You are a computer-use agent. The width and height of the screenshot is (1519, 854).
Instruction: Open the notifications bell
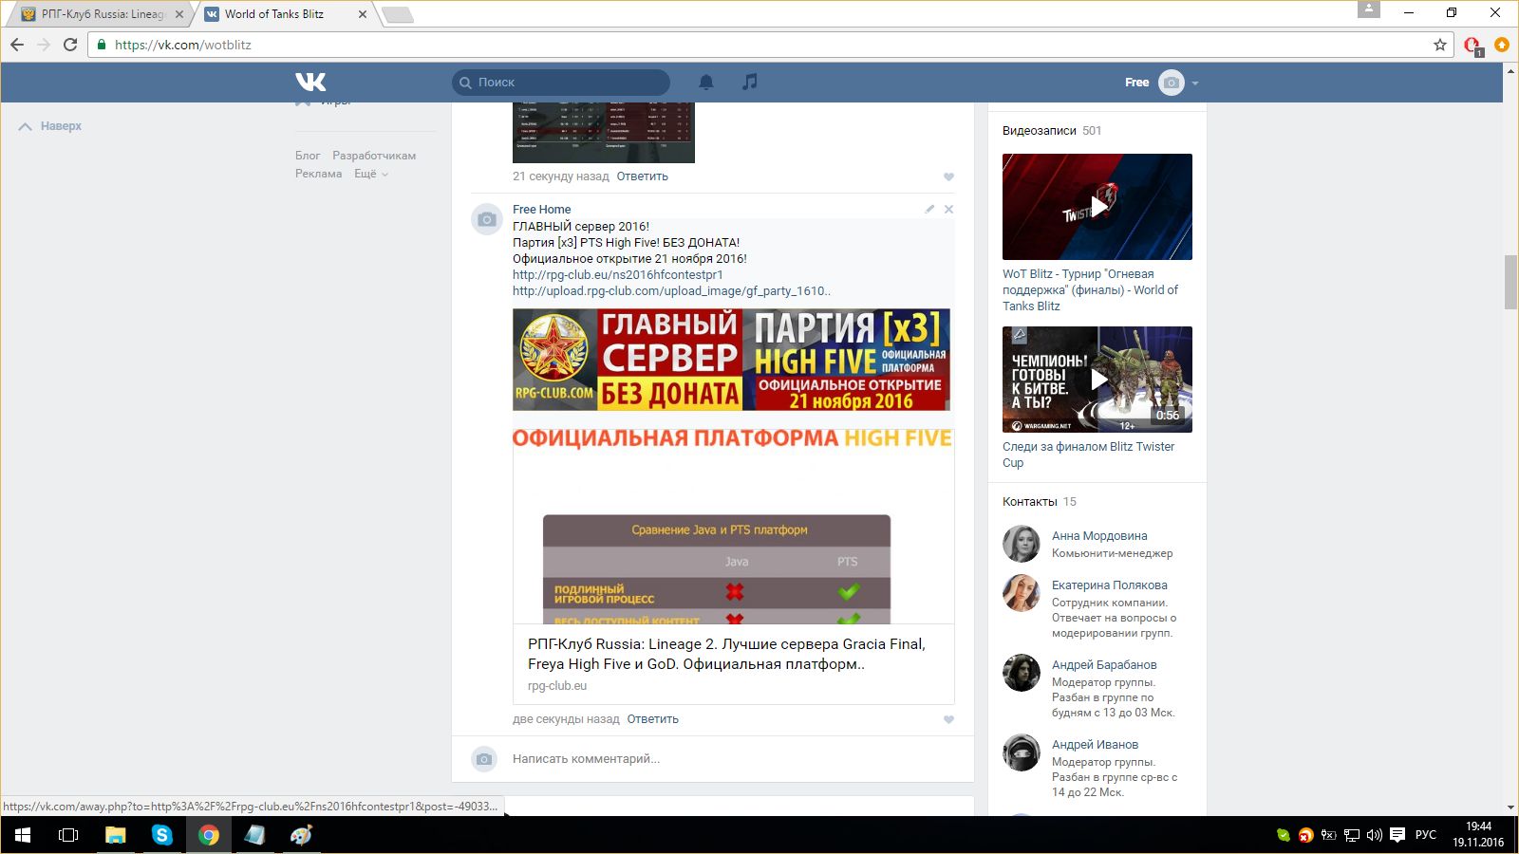(x=706, y=83)
